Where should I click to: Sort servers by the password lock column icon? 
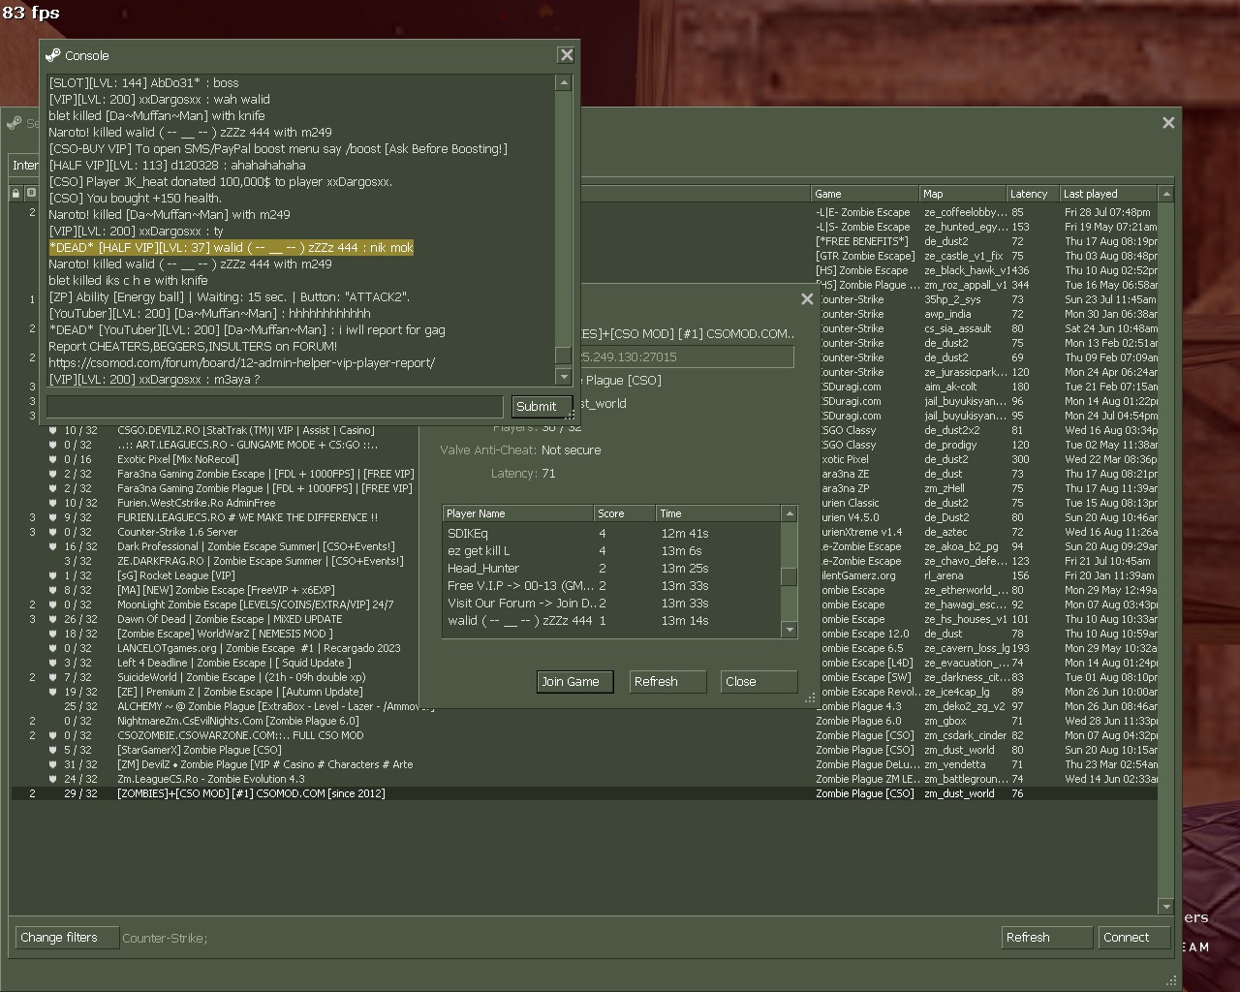16,193
